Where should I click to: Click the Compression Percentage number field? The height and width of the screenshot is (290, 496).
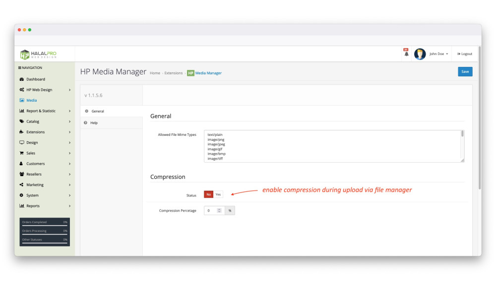point(211,211)
